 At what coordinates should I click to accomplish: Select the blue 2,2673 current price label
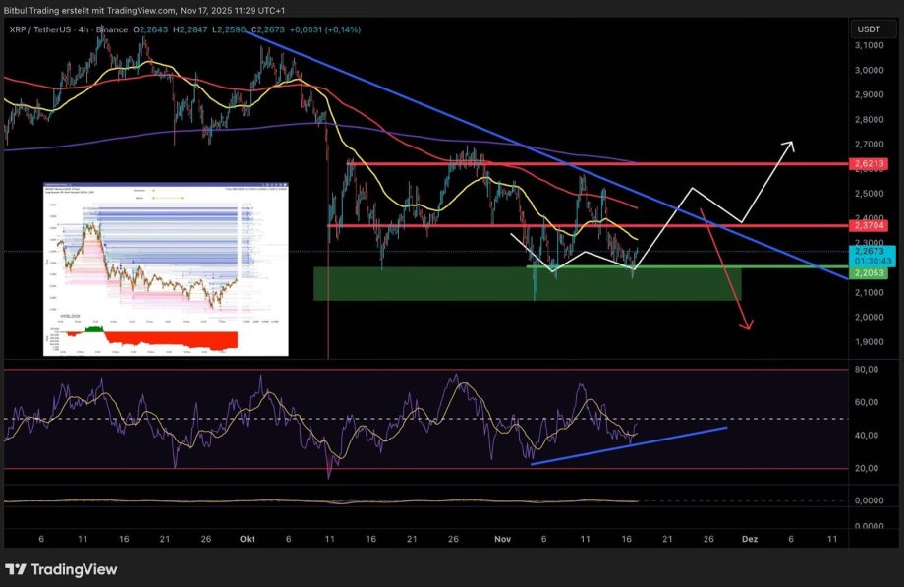point(868,251)
